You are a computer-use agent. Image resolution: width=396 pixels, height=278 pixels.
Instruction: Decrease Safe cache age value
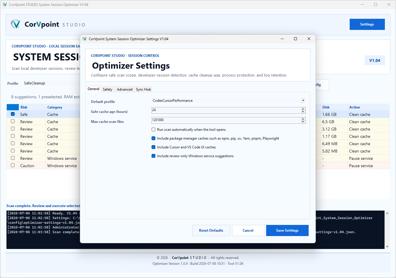pyautogui.click(x=303, y=112)
